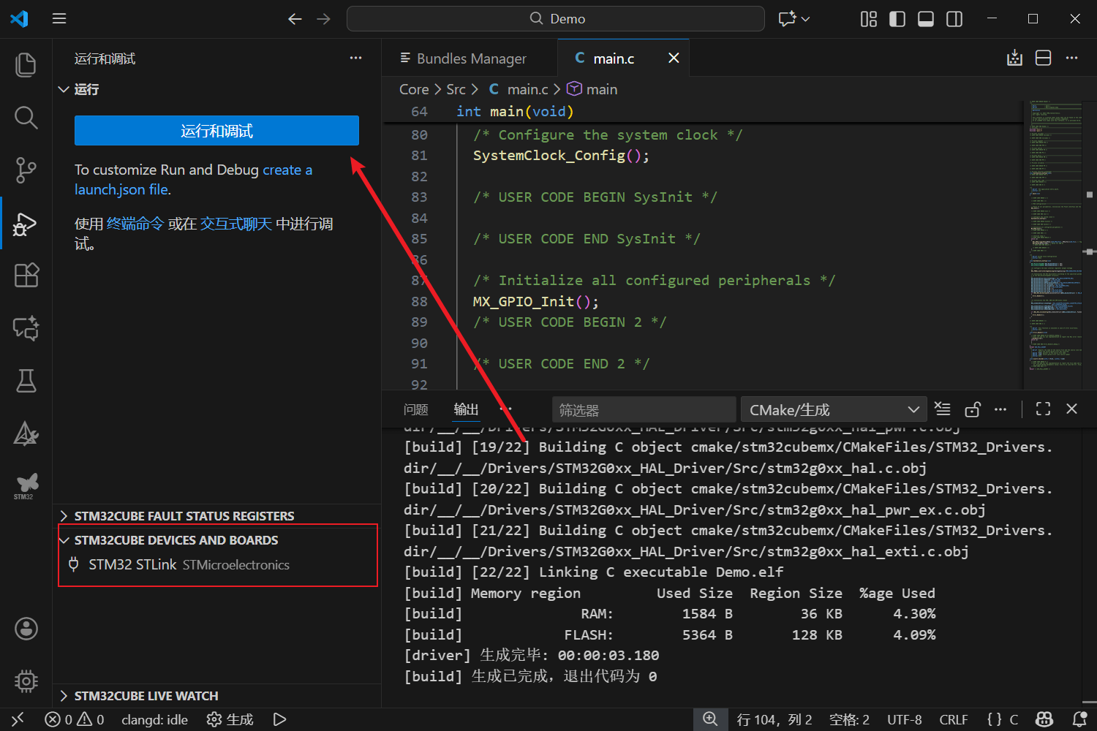Open the Extensions view

[26, 276]
